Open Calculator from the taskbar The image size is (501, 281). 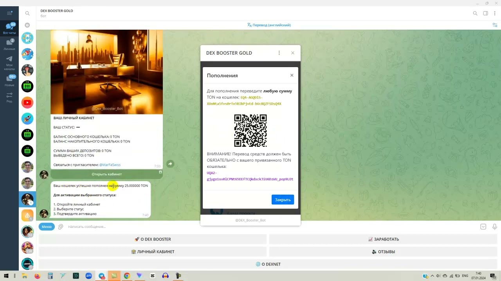coord(50,276)
